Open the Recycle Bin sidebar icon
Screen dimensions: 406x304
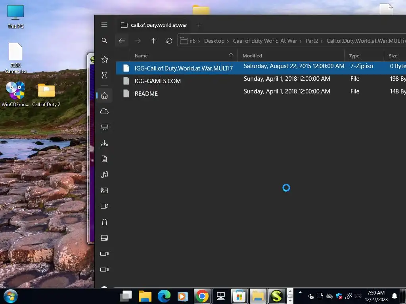104,222
